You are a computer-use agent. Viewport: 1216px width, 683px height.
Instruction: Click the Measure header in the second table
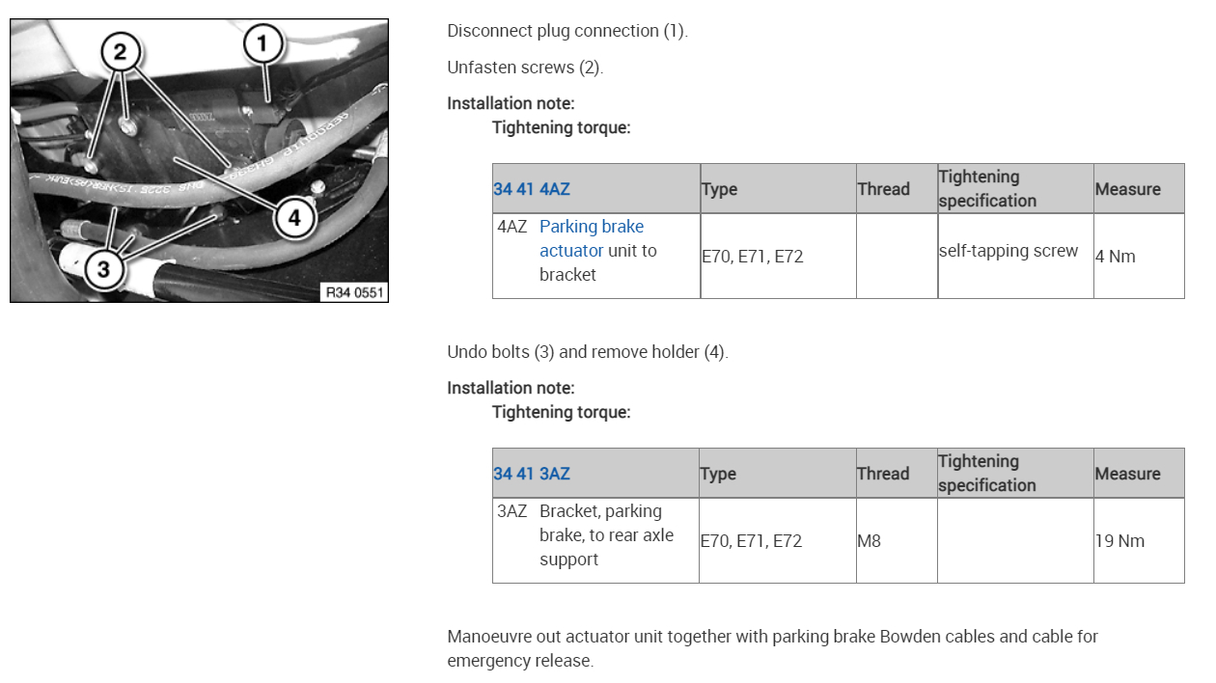pos(1127,474)
